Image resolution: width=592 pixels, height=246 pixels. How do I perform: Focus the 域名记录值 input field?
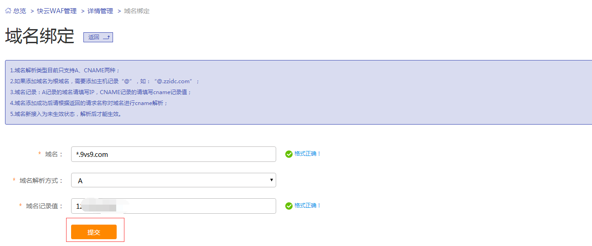coord(173,206)
